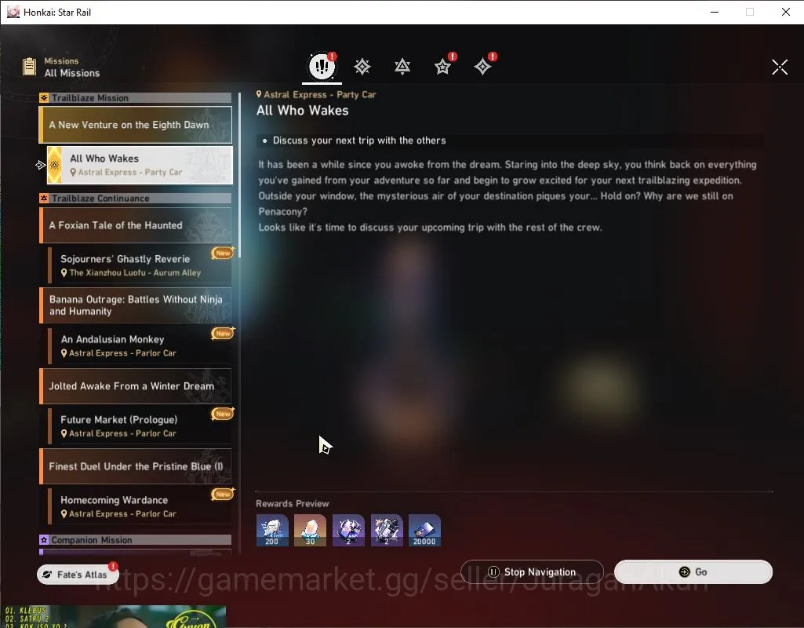Close the Missions screen with X icon
This screenshot has height=628, width=804.
pos(780,67)
